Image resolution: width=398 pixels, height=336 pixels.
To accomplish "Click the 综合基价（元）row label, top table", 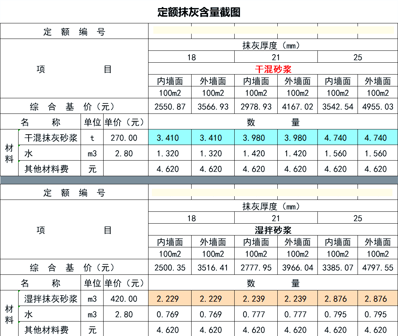I will pos(74,106).
